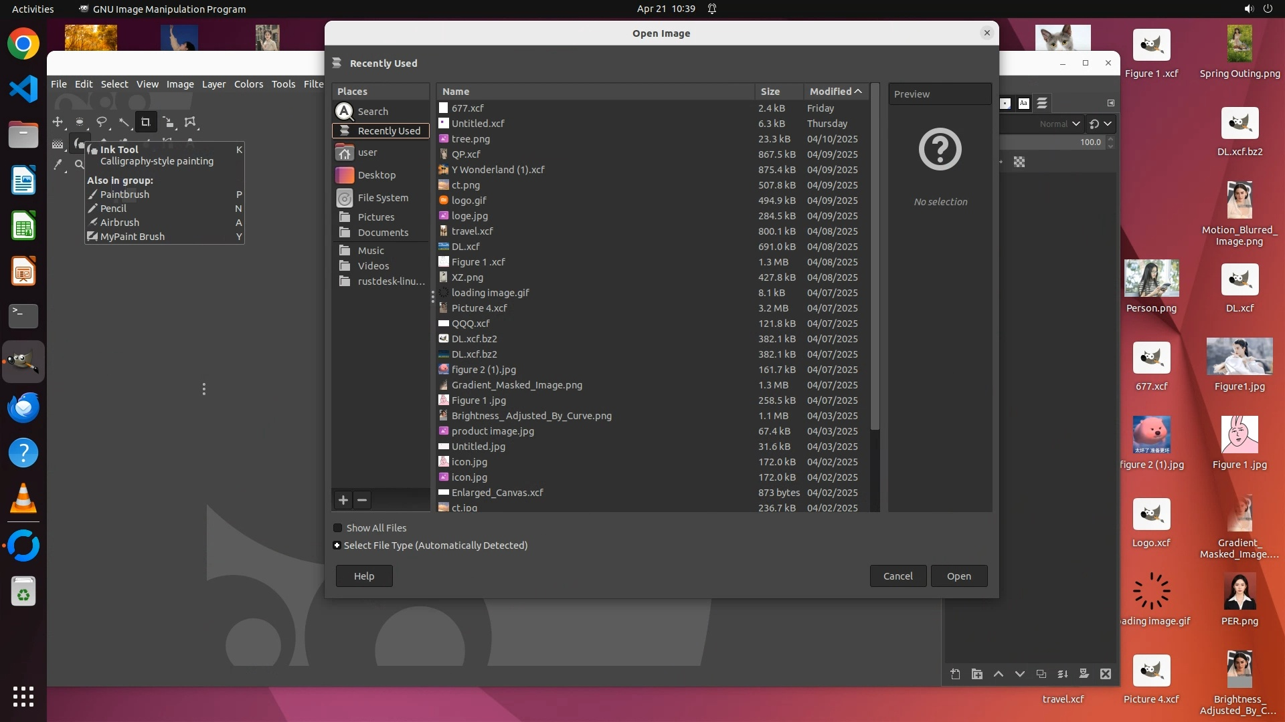Click the Help button in dialog
This screenshot has width=1285, height=722.
[x=364, y=576]
